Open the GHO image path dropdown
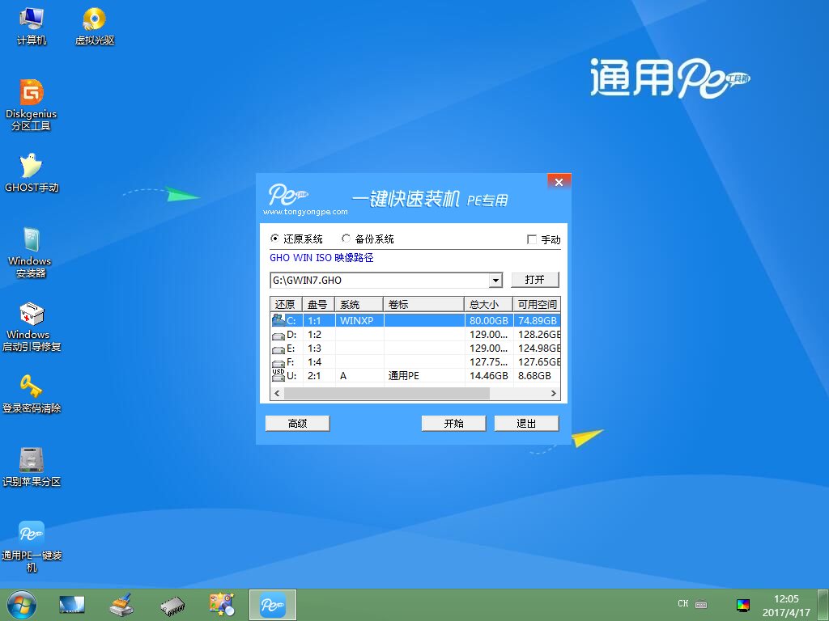Image resolution: width=829 pixels, height=621 pixels. [496, 279]
